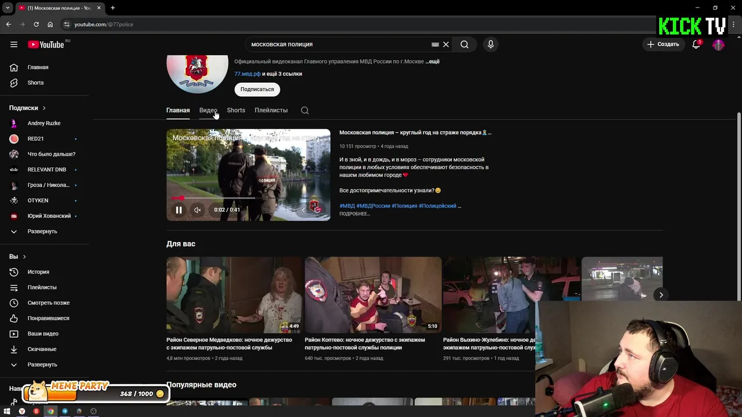The height and width of the screenshot is (417, 742).
Task: Open Windows Start menu
Action: pyautogui.click(x=7, y=412)
